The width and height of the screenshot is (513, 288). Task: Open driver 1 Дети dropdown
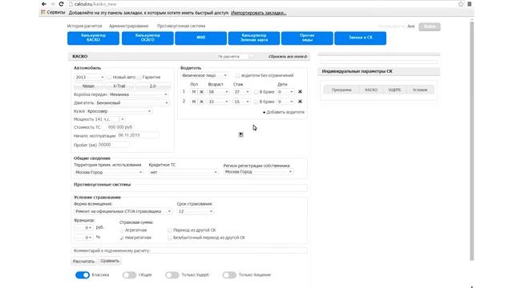click(x=285, y=92)
